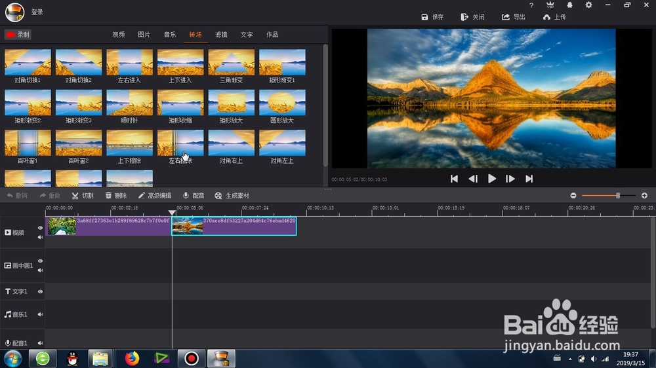
Task: Export the video with 导出
Action: click(x=514, y=17)
